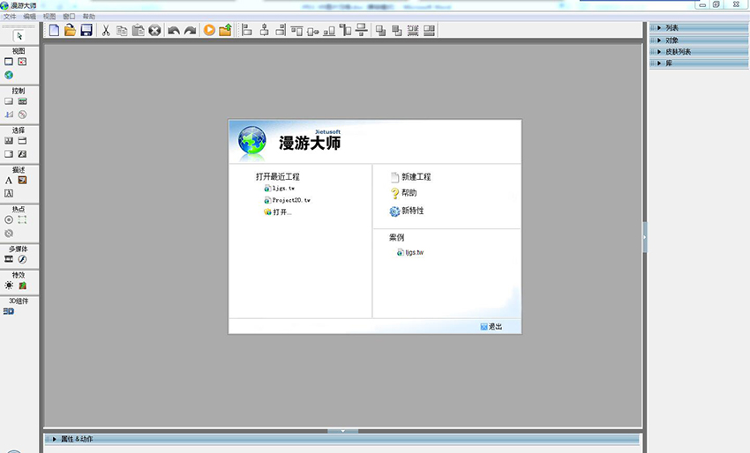
Task: Open recent project Project20.tw
Action: click(290, 200)
